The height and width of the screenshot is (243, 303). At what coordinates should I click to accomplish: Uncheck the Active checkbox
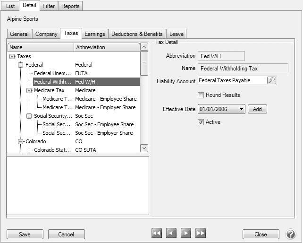tap(201, 122)
